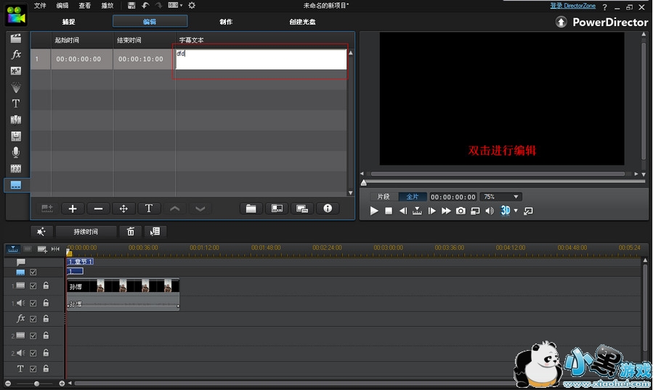Uncheck the fx effect track checkbox
653x390 pixels.
(33, 319)
